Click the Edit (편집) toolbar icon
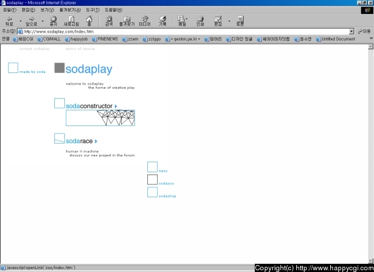The height and width of the screenshot is (272, 374). 218,21
